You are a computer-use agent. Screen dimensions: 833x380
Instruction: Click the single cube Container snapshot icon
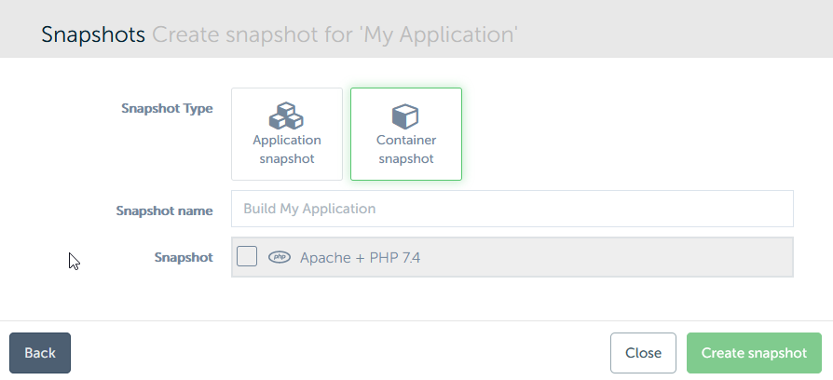coord(405,116)
